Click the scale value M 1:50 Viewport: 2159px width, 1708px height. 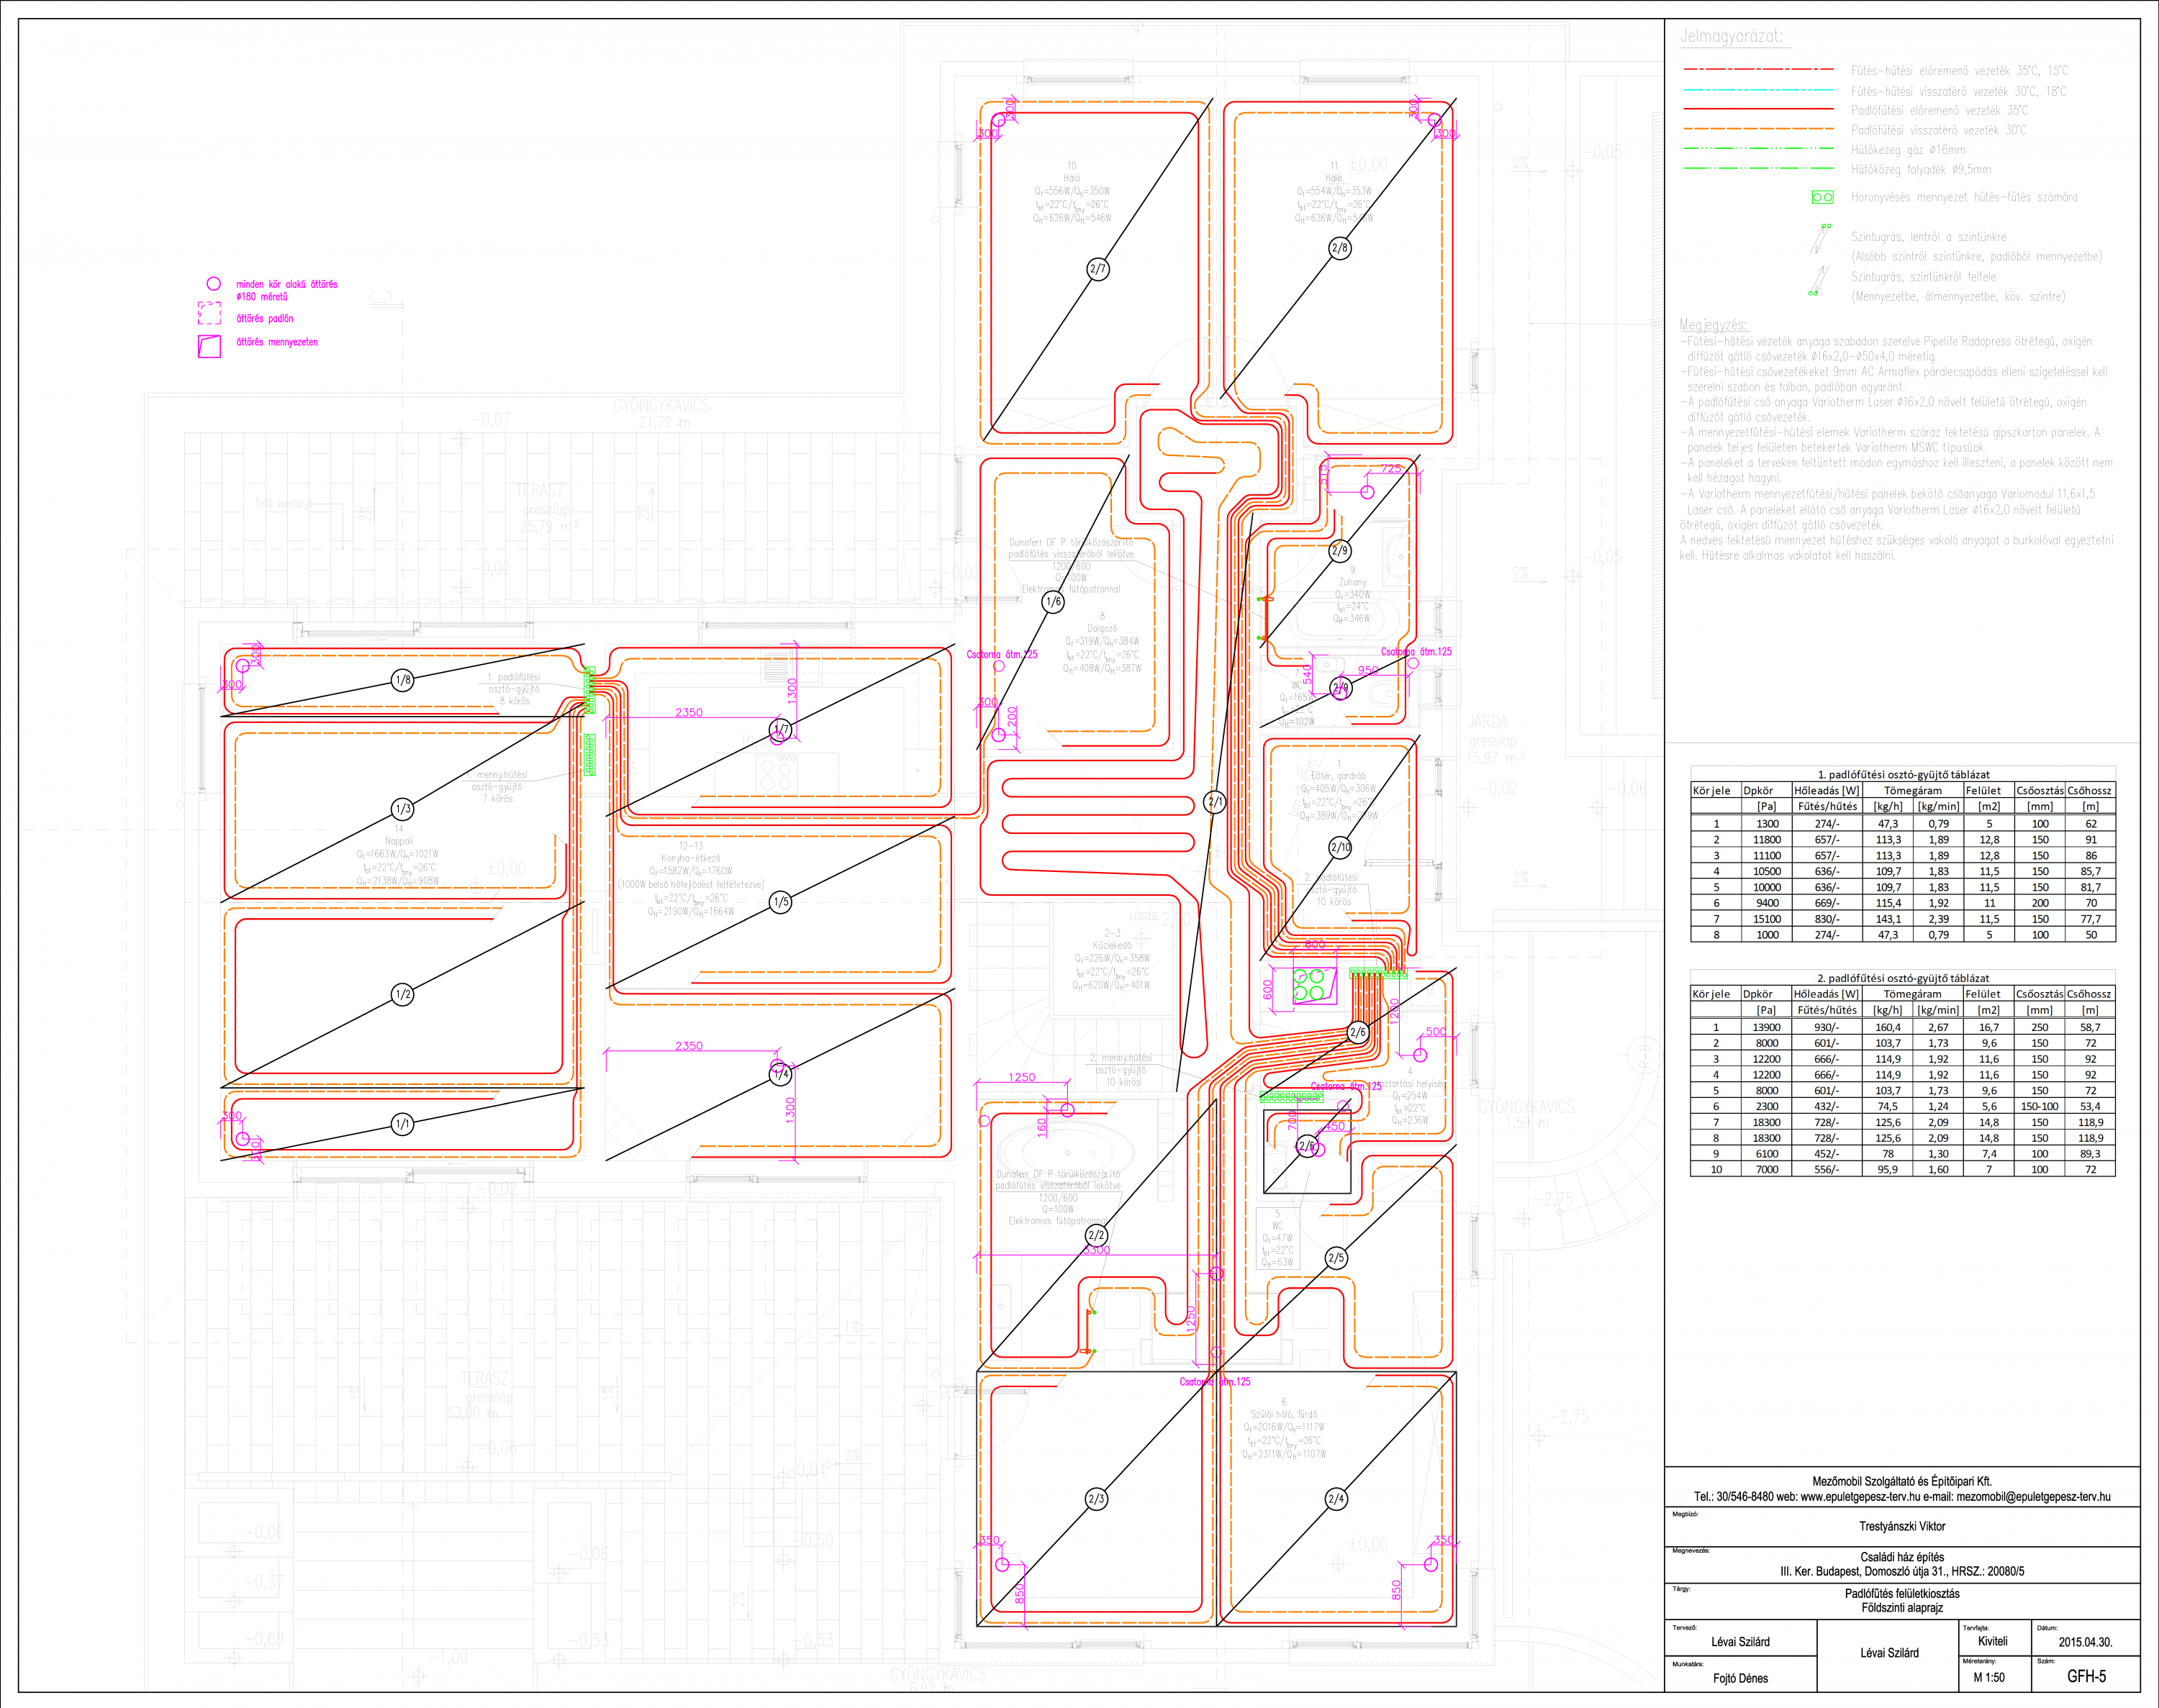pyautogui.click(x=1988, y=1677)
